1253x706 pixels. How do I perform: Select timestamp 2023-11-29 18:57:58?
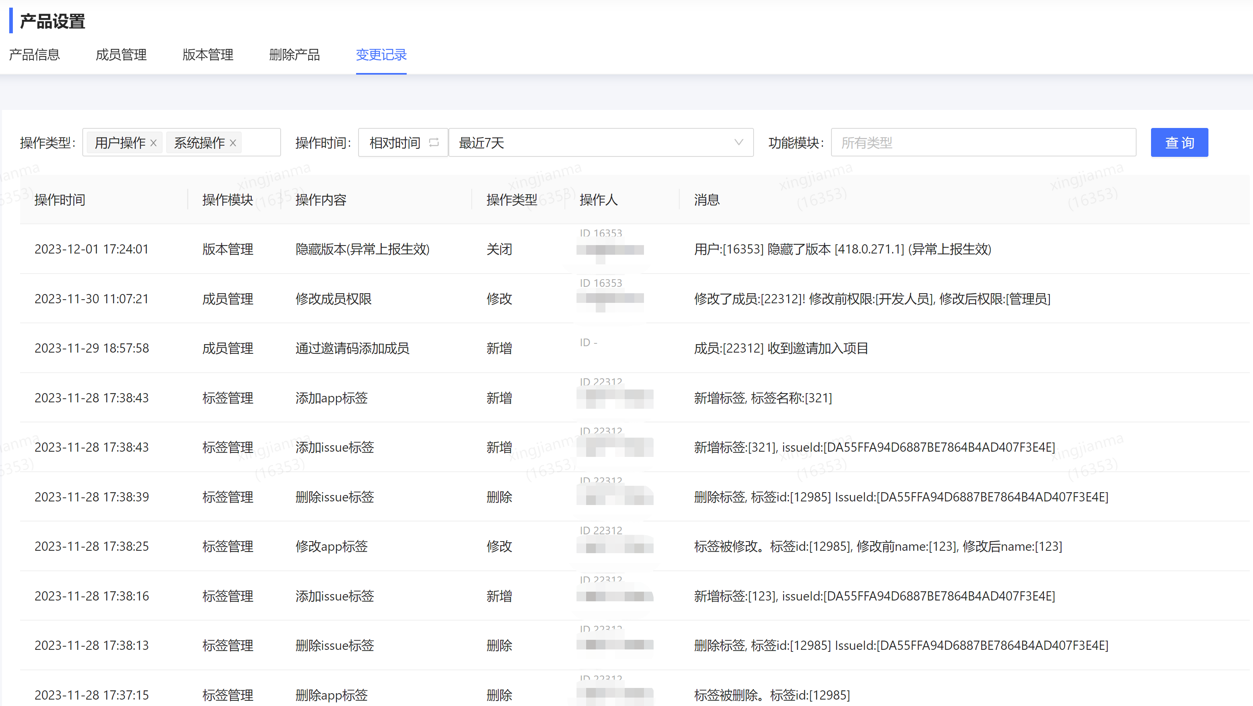click(92, 348)
